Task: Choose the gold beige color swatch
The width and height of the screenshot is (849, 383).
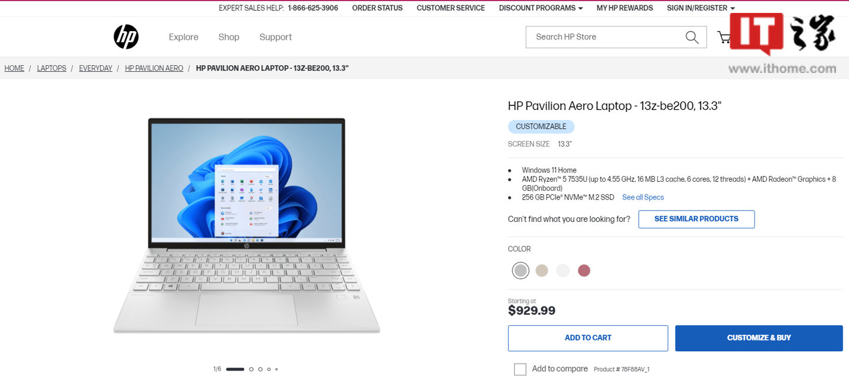Action: click(541, 271)
